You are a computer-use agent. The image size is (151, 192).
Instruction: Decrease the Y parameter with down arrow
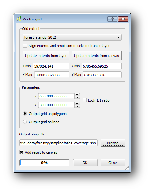coord(77,106)
